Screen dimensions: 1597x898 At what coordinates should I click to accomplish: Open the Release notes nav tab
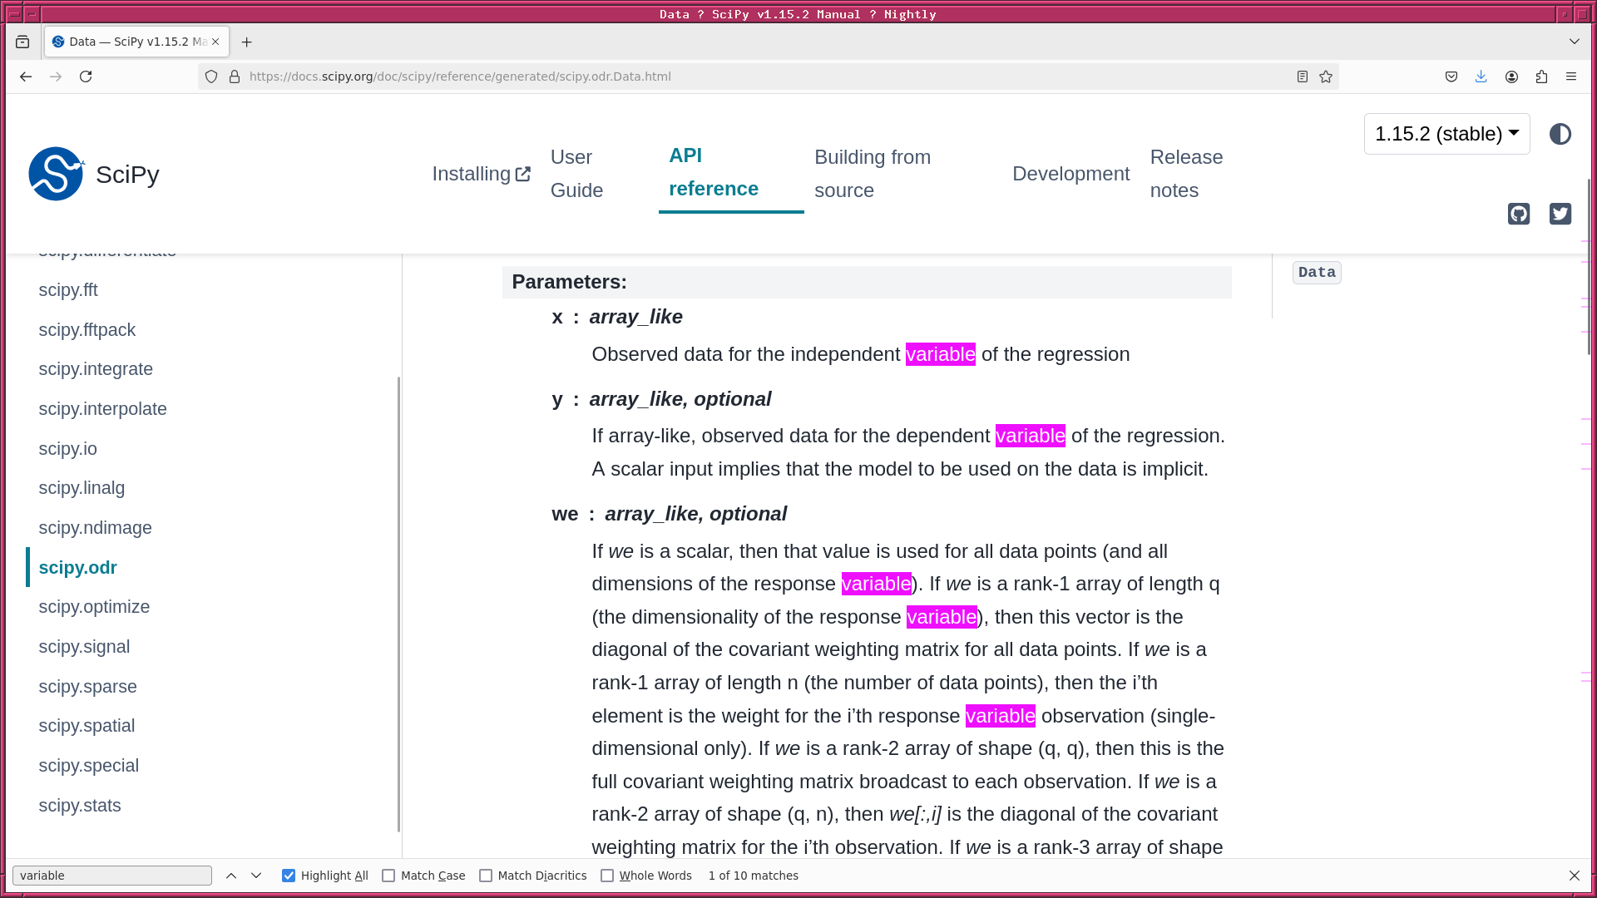(1186, 174)
